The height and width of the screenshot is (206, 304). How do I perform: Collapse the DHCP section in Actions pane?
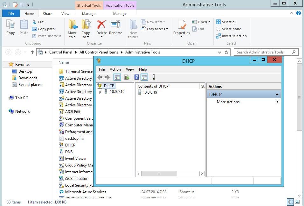tap(277, 94)
